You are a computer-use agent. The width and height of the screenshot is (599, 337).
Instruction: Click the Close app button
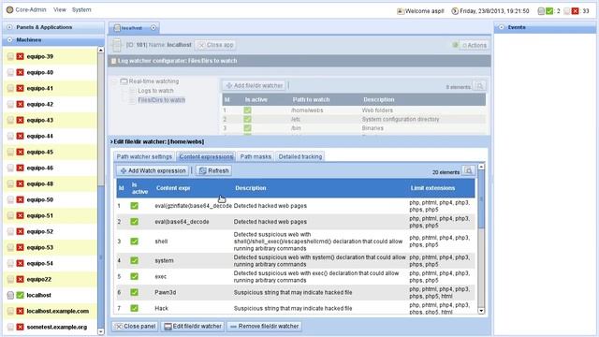coord(216,45)
